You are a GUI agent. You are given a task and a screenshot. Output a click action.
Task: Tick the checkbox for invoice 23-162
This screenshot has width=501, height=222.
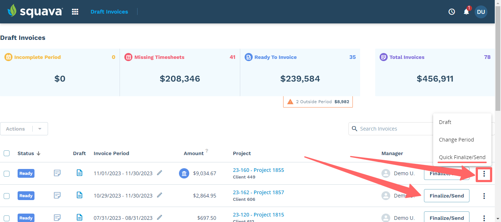[x=6, y=195]
